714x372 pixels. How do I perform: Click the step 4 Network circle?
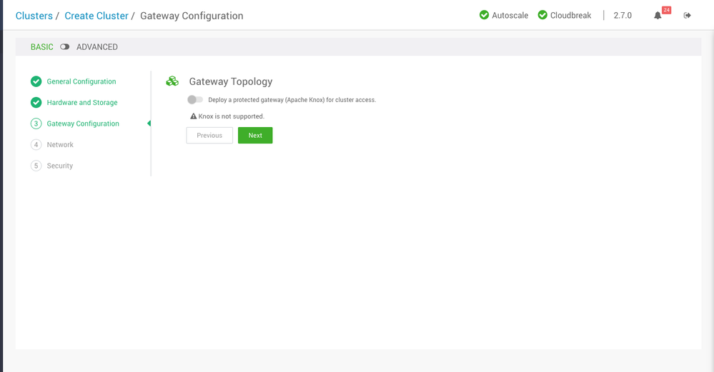[36, 145]
